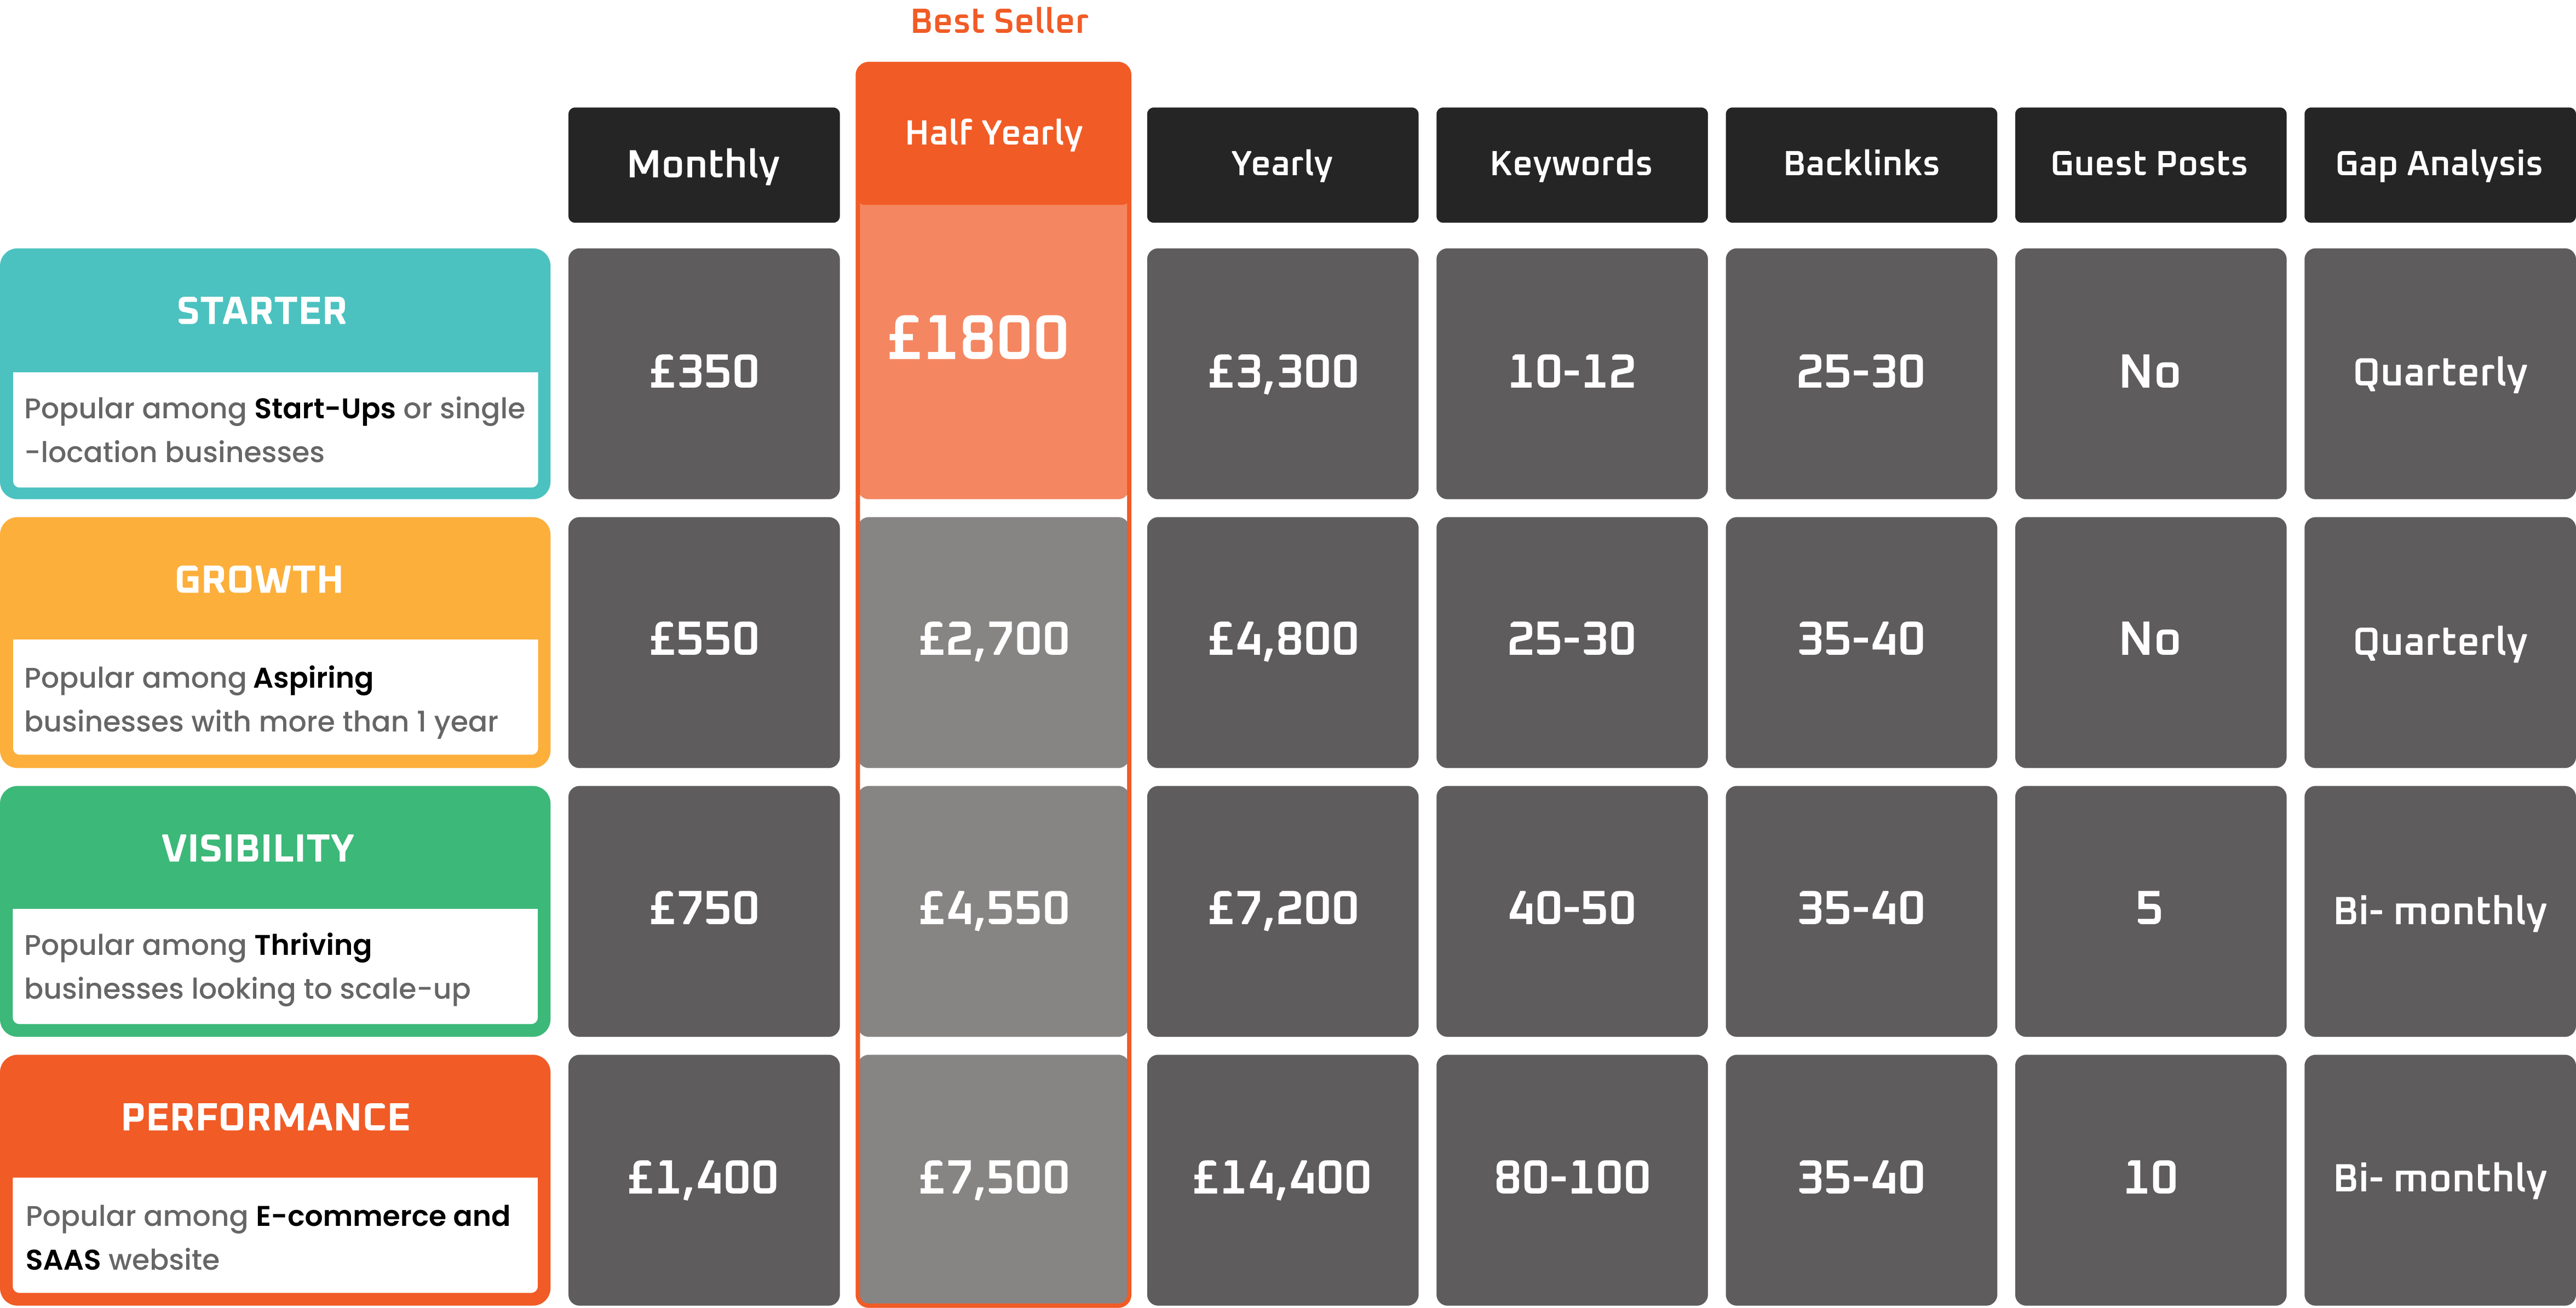Viewport: 2576px width, 1308px height.
Task: Click the Guest Posts header
Action: click(2150, 165)
